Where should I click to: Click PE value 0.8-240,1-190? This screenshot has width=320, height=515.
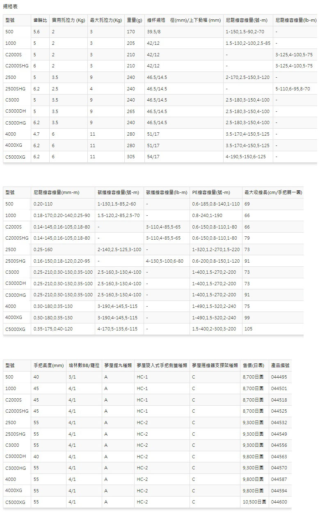coord(208,215)
